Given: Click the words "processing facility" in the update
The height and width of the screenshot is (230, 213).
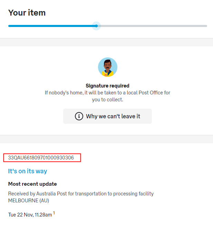Looking at the screenshot, I should pyautogui.click(x=134, y=194).
